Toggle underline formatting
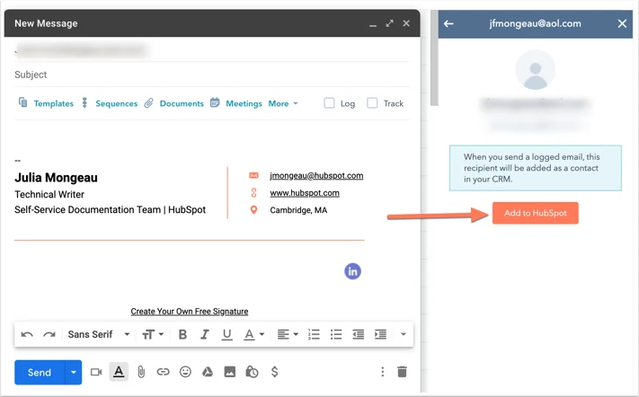The width and height of the screenshot is (639, 397). point(227,334)
